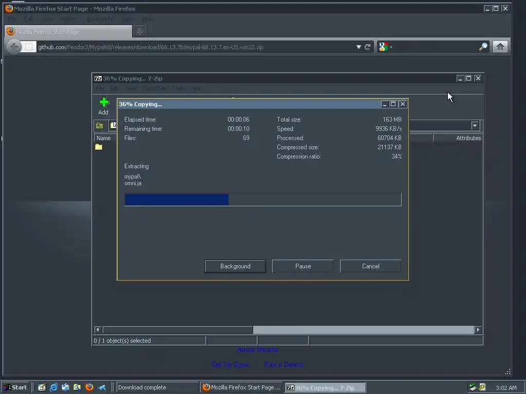The height and width of the screenshot is (394, 526).
Task: Pause the extraction
Action: coord(303,266)
